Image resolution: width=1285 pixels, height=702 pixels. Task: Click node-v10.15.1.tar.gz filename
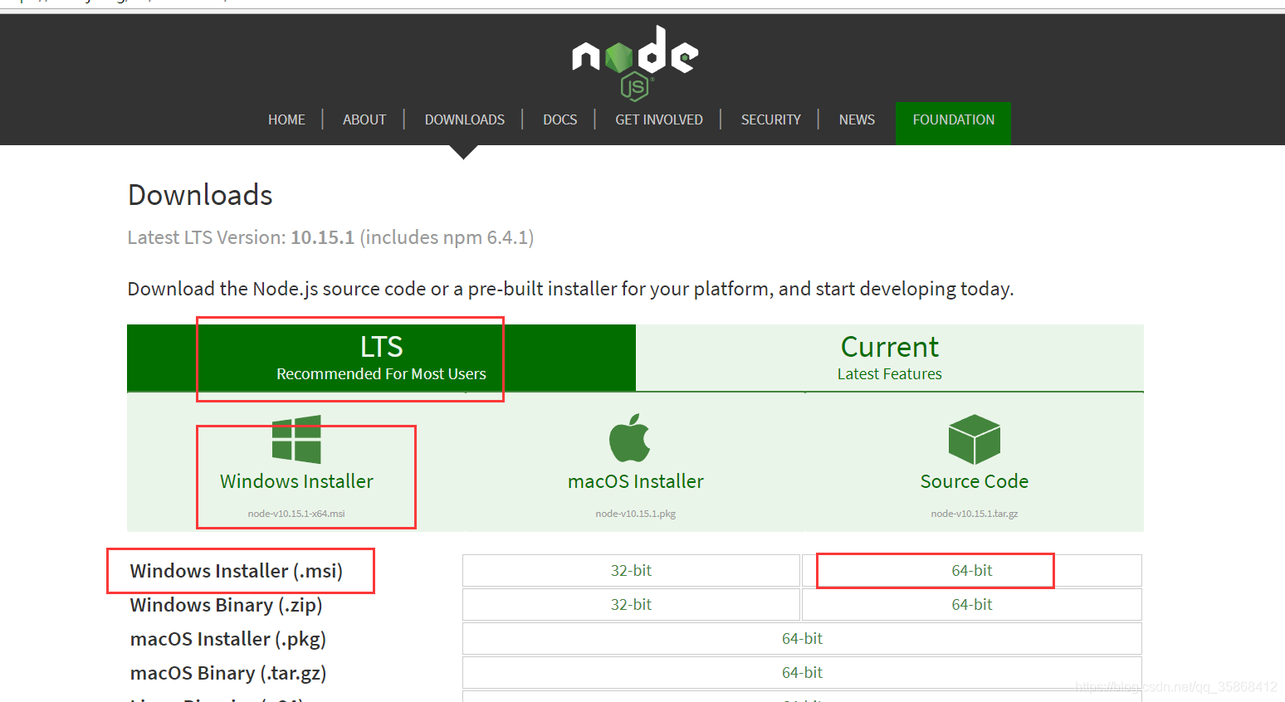975,514
